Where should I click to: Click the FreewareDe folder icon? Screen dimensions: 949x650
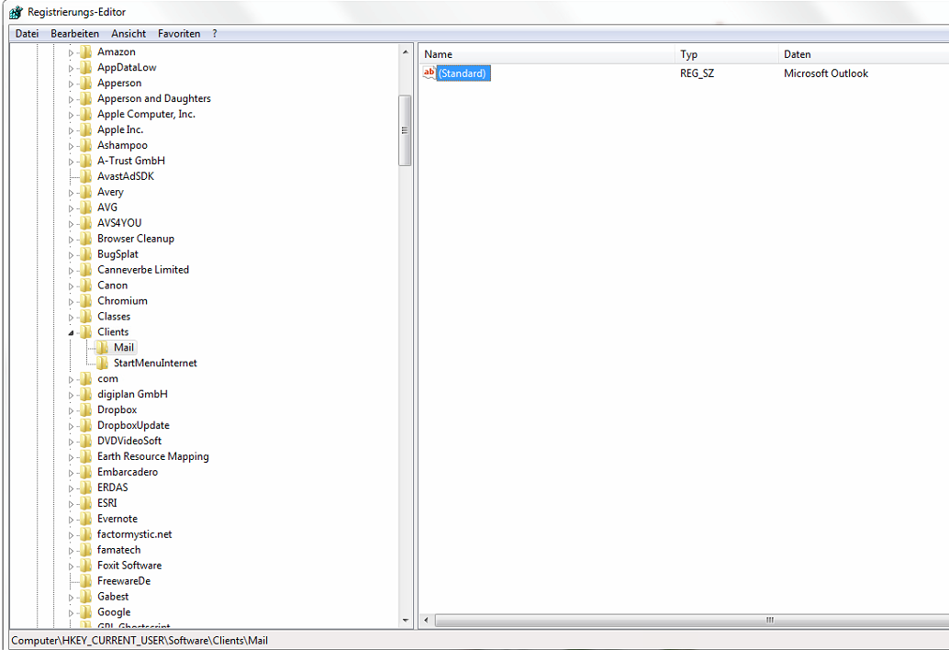click(x=86, y=581)
